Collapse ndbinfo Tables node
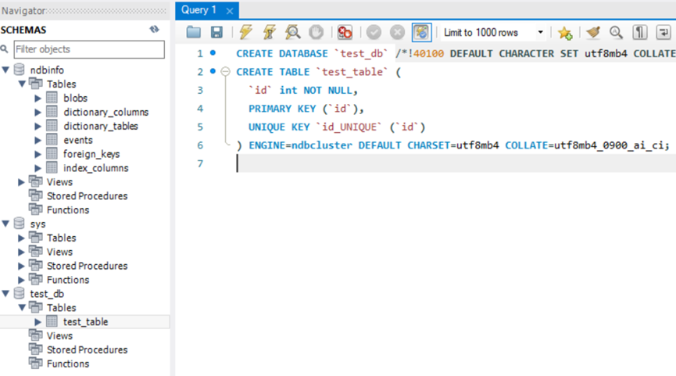 [x=22, y=84]
